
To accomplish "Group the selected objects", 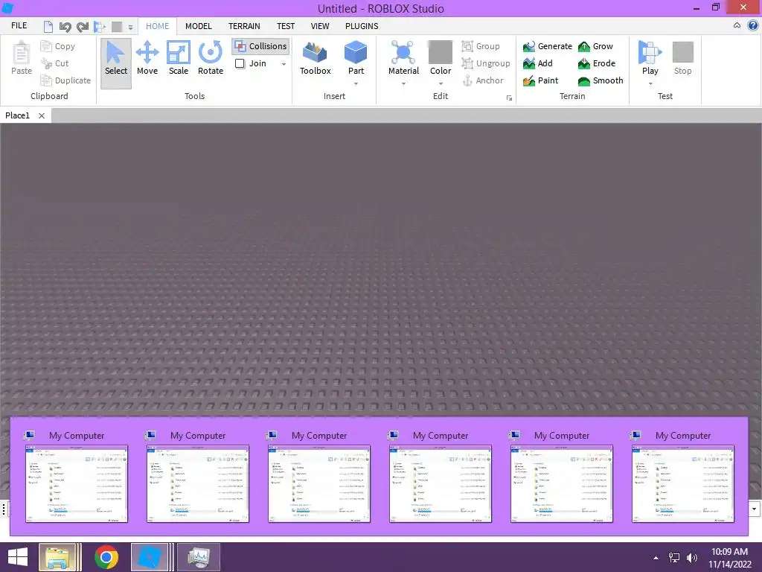I will click(481, 46).
